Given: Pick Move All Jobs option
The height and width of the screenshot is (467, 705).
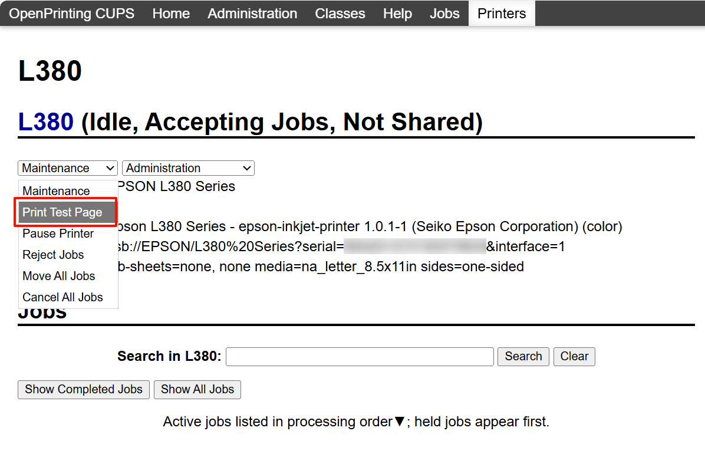Looking at the screenshot, I should click(x=59, y=276).
